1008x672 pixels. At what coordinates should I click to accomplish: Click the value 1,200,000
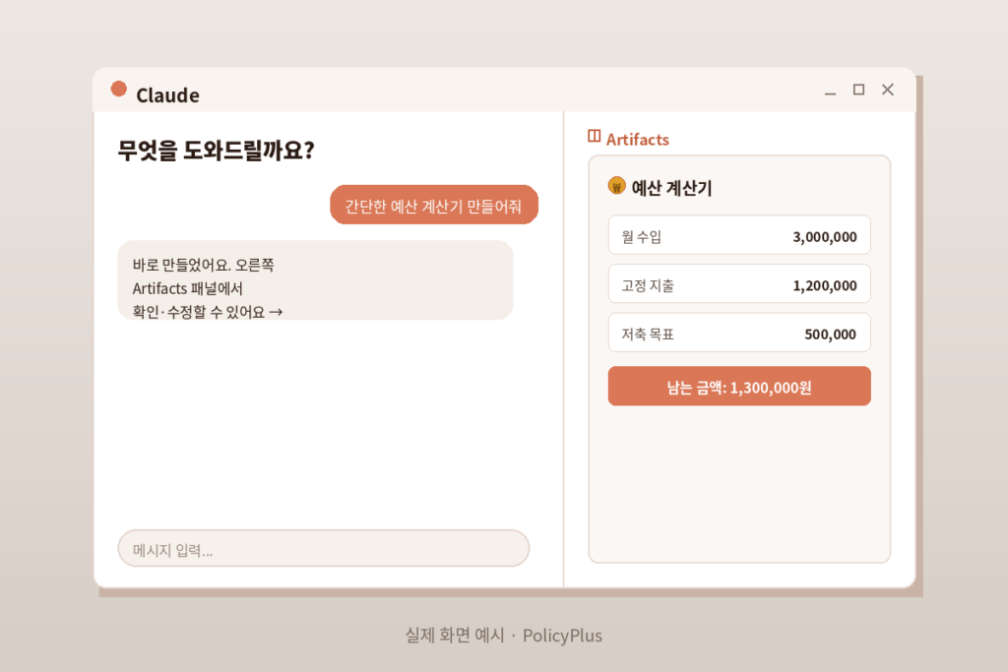point(825,285)
